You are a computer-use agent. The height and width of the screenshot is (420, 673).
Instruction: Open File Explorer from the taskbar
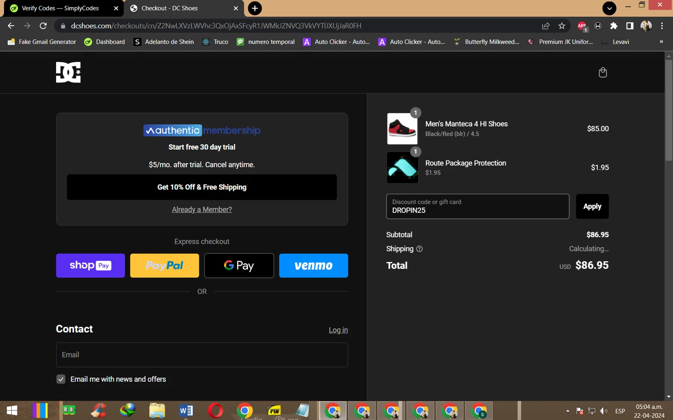click(x=157, y=410)
